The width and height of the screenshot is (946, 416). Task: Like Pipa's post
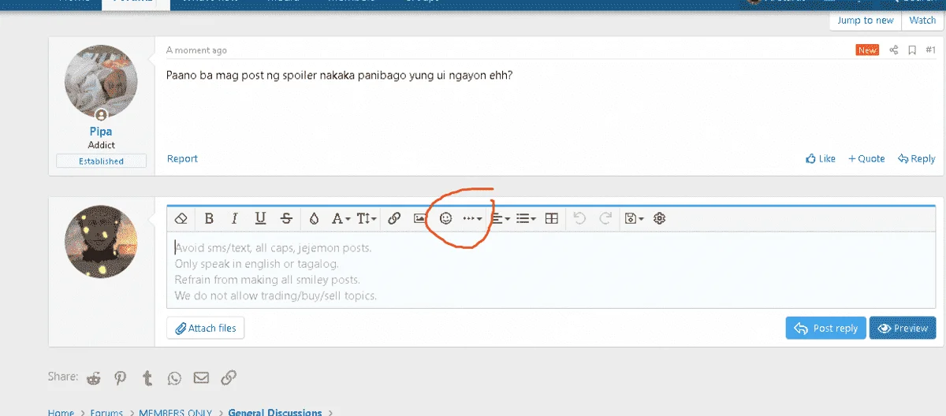[821, 158]
